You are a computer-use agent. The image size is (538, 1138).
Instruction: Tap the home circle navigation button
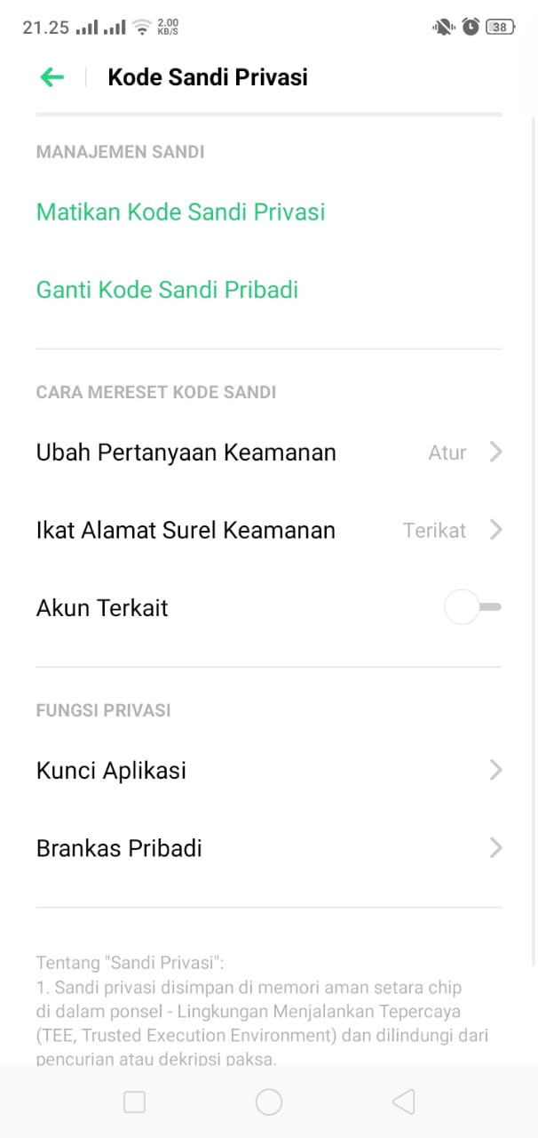point(269,1101)
